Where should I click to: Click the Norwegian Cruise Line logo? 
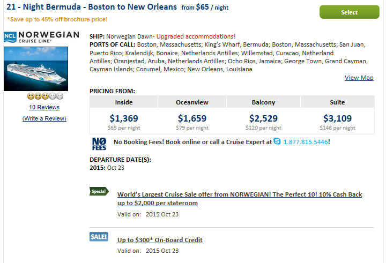(41, 37)
